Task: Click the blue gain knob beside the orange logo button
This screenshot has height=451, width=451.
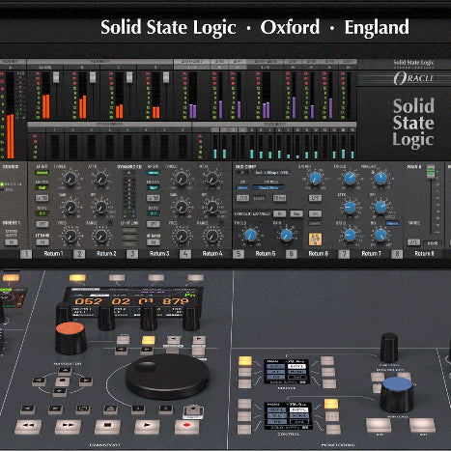Action: coord(286,235)
